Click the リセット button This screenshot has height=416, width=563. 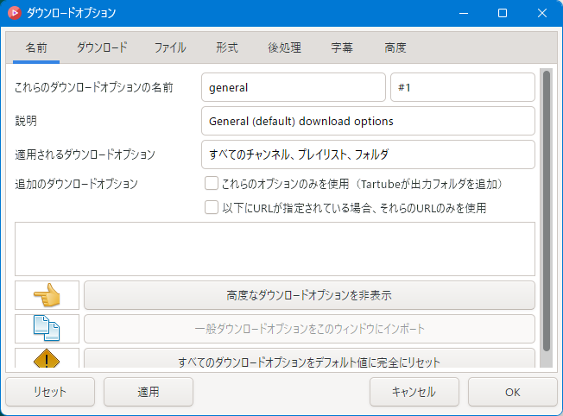pyautogui.click(x=50, y=392)
